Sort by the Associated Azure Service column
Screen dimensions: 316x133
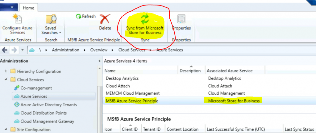(235, 71)
